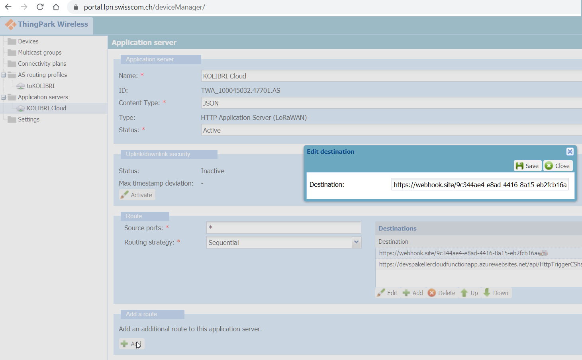This screenshot has height=360, width=582.
Task: Open Devices folder in tree
Action: point(28,41)
